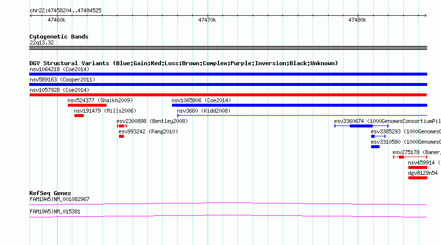Open the nsv524377 (Shaikh2009) red variant
The image size is (441, 245).
pos(87,105)
